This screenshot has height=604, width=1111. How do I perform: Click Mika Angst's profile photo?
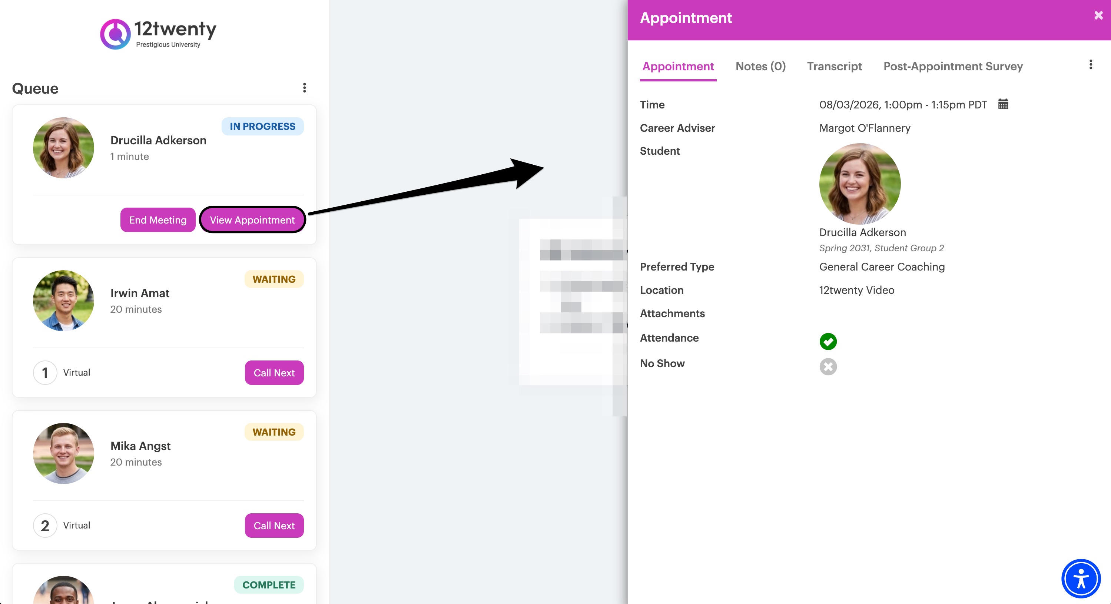click(63, 454)
